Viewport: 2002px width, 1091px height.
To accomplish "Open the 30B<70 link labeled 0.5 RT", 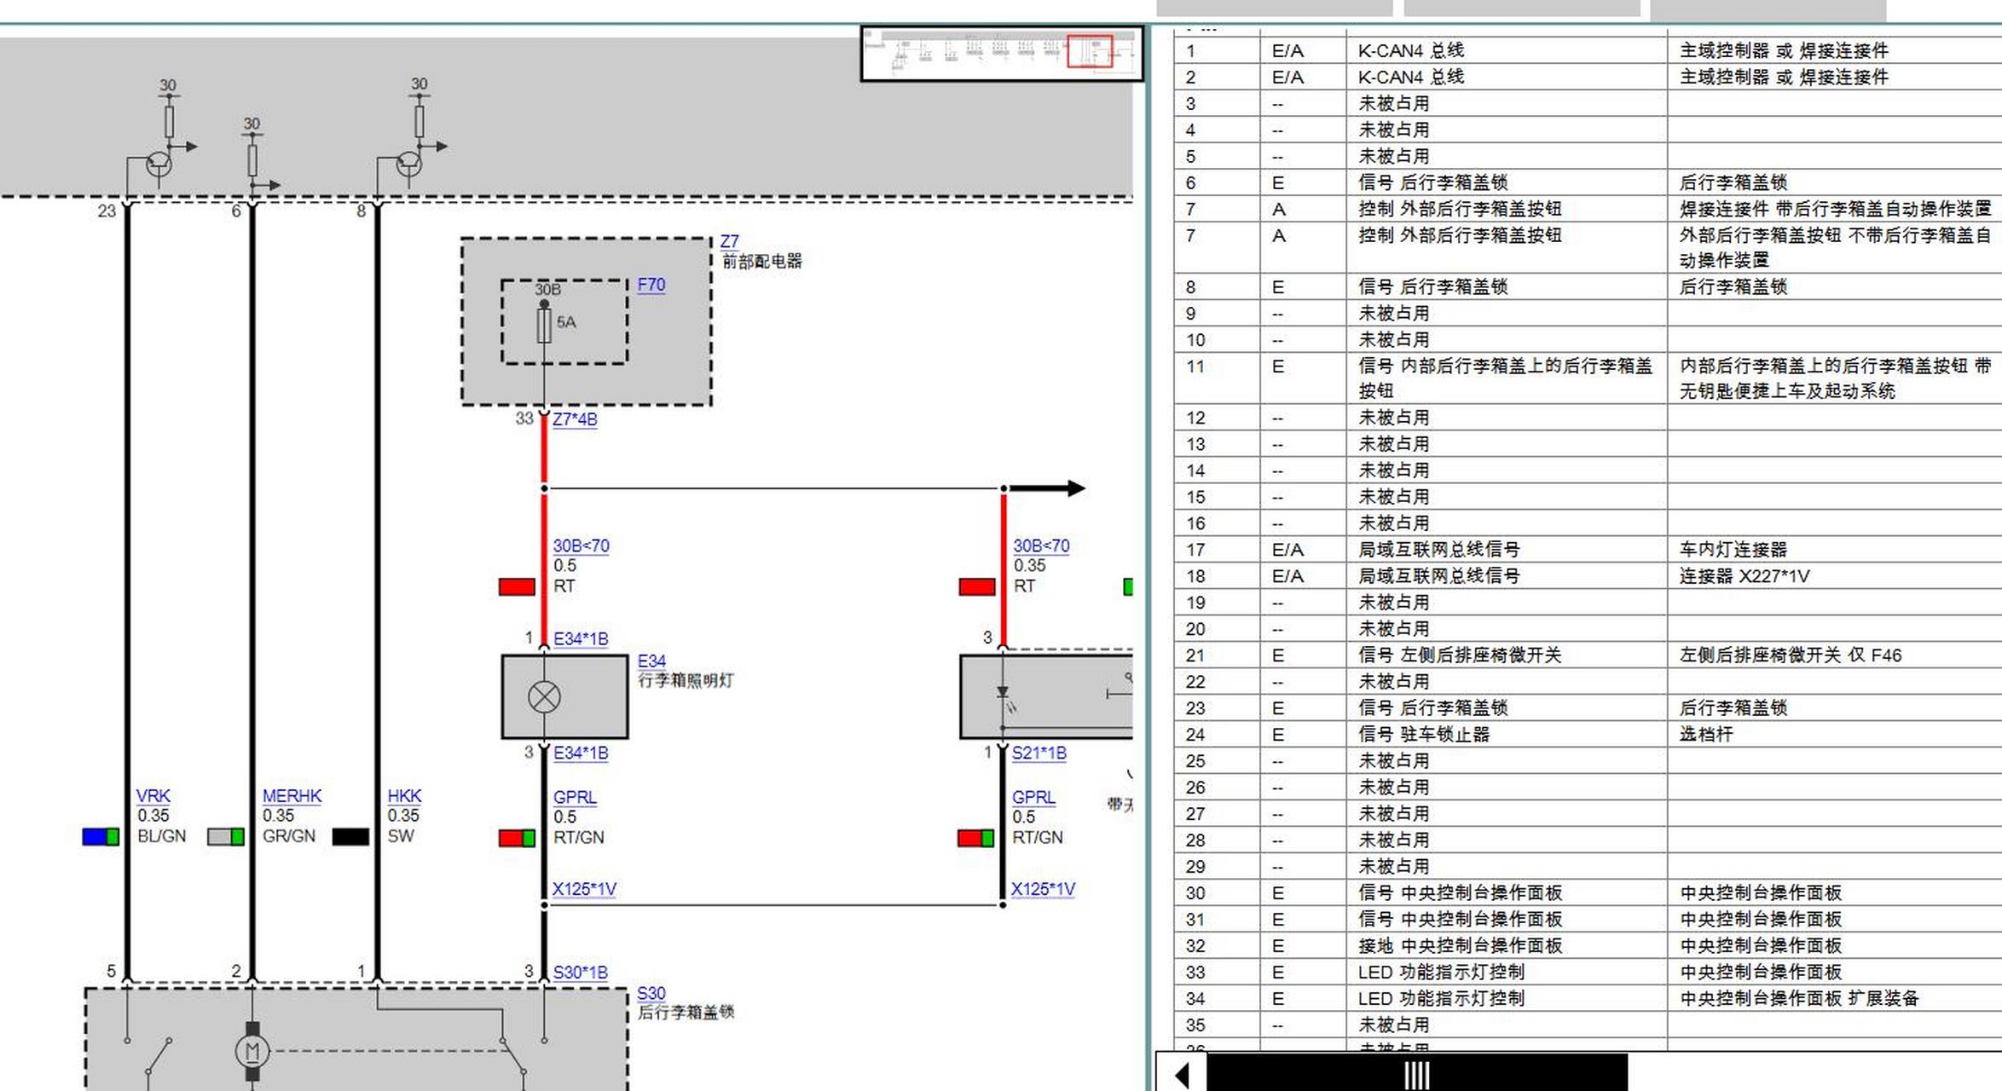I will tap(581, 545).
